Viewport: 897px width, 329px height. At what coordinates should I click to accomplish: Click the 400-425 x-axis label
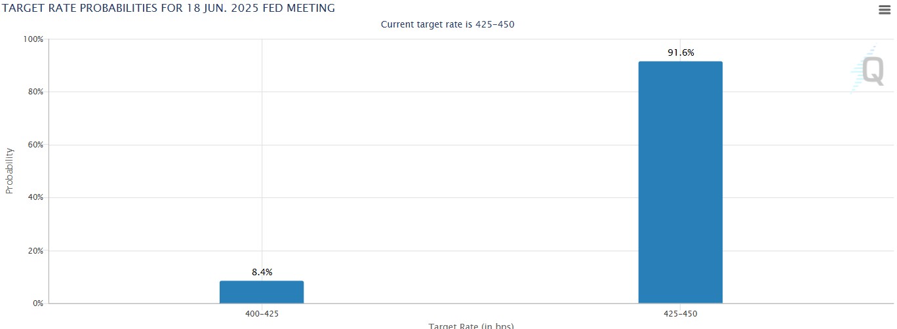point(262,314)
